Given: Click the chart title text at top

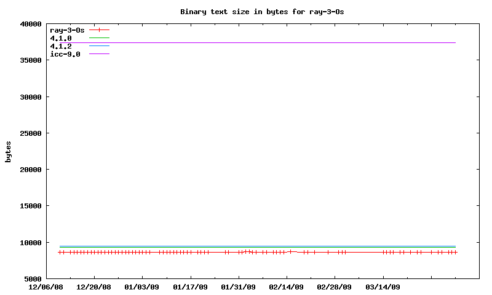Looking at the screenshot, I should pyautogui.click(x=266, y=12).
